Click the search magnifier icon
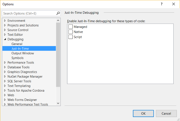 58,13
